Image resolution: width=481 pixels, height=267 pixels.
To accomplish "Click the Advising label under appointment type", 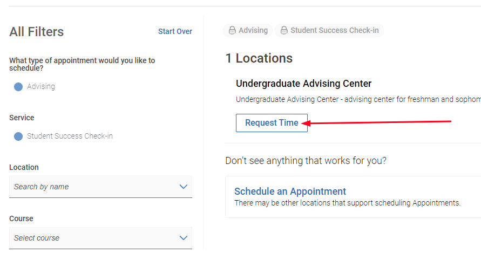I will click(41, 86).
